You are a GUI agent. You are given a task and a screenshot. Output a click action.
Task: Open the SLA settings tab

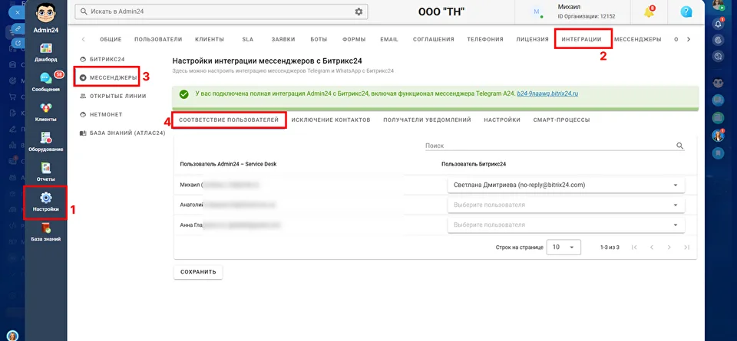248,39
